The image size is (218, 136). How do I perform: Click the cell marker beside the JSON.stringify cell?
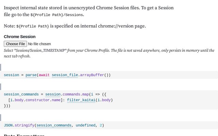pos(1,118)
